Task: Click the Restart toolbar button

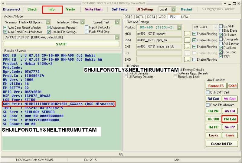Action: click(186, 9)
